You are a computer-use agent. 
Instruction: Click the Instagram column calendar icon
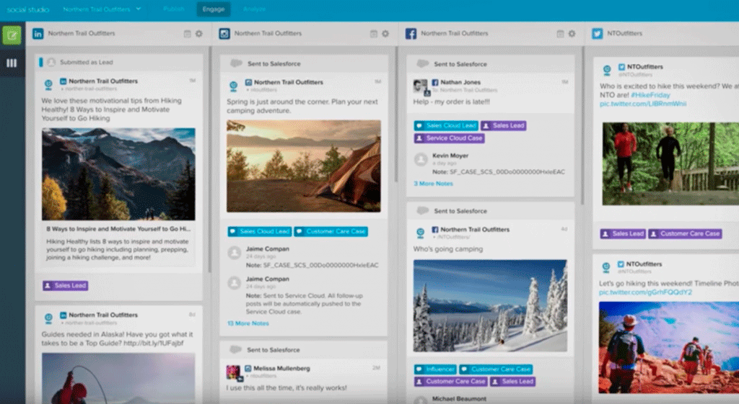point(374,33)
